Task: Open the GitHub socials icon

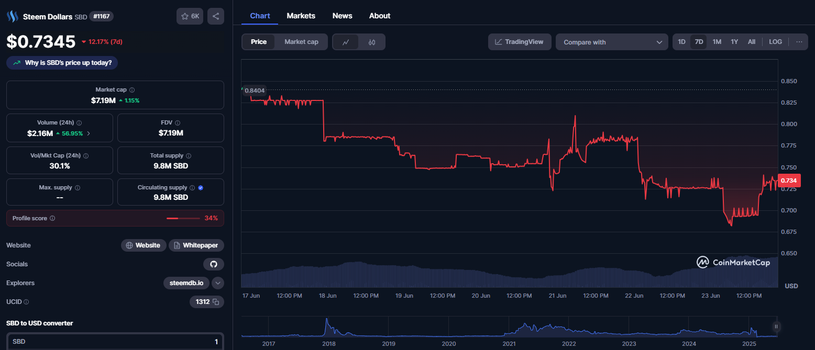Action: tap(214, 264)
